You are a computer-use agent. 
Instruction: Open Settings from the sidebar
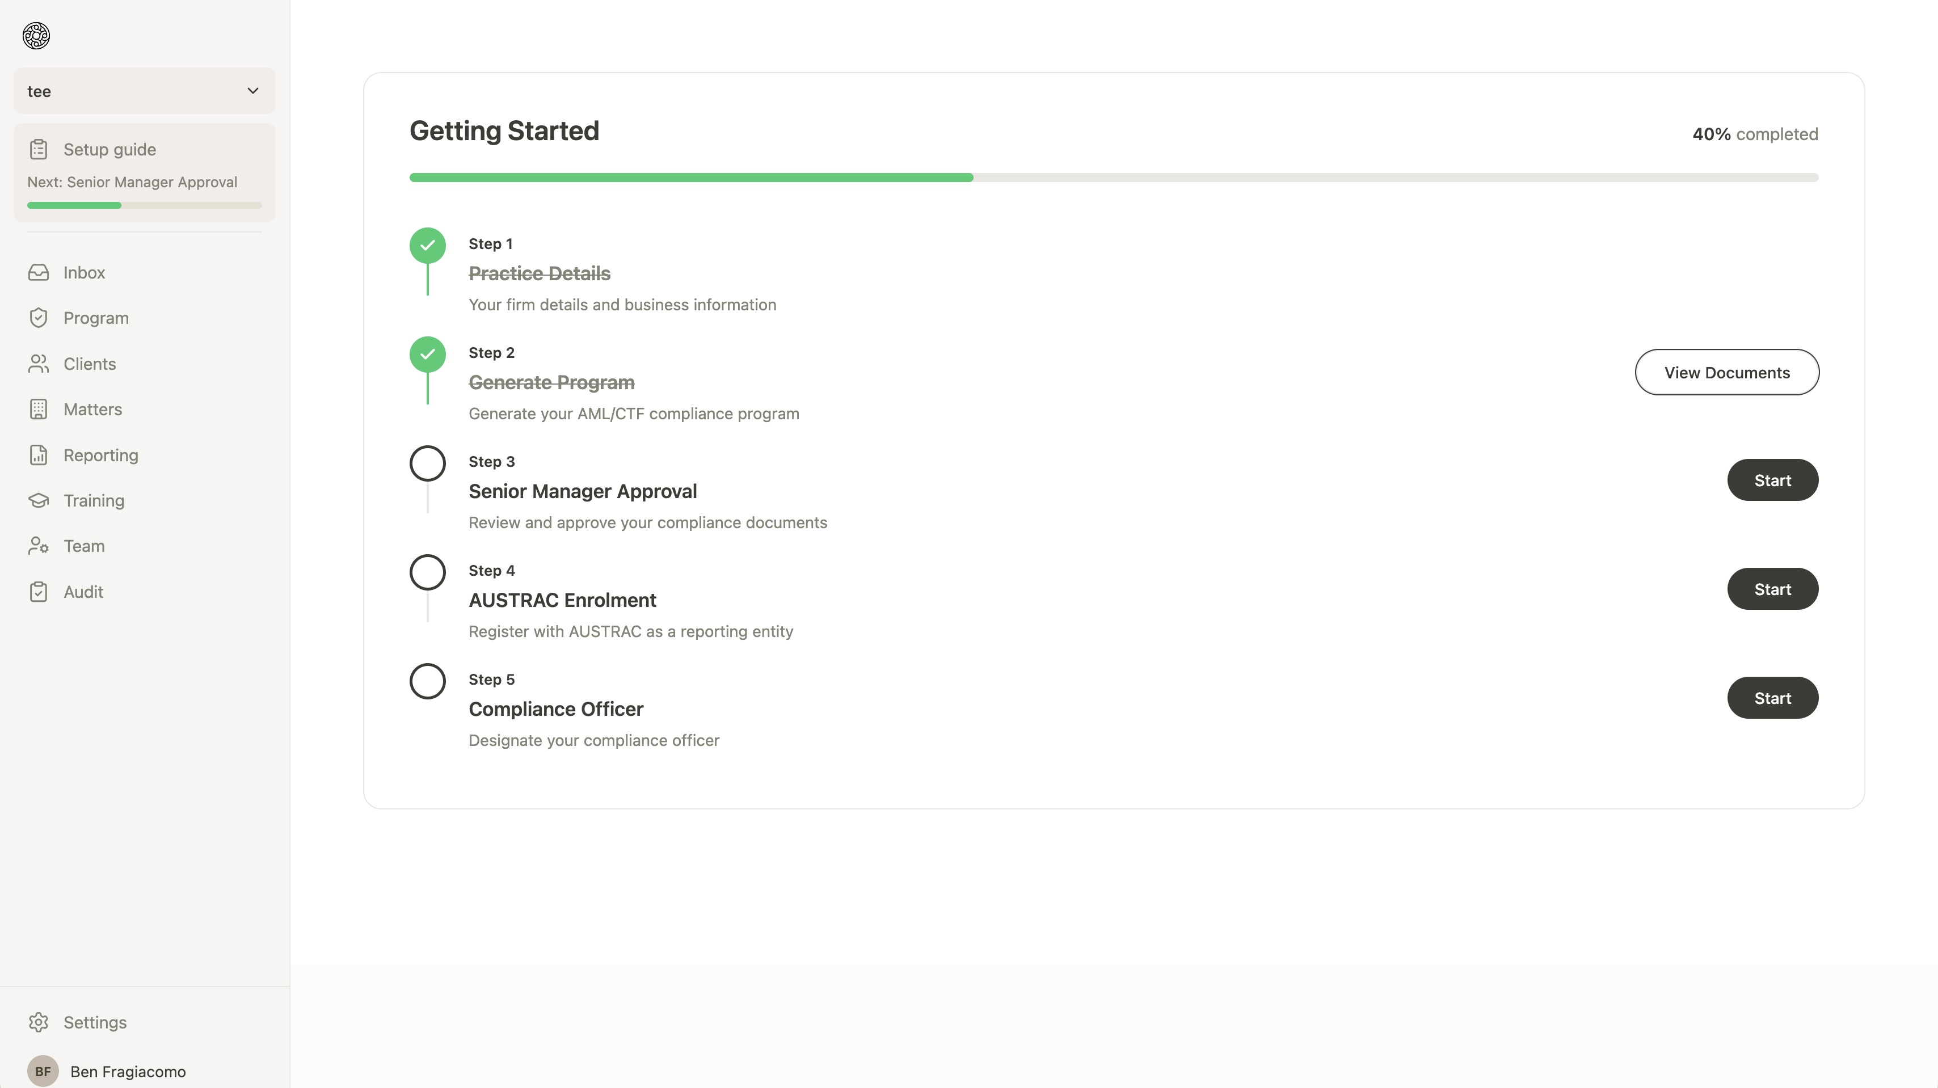pyautogui.click(x=95, y=1022)
